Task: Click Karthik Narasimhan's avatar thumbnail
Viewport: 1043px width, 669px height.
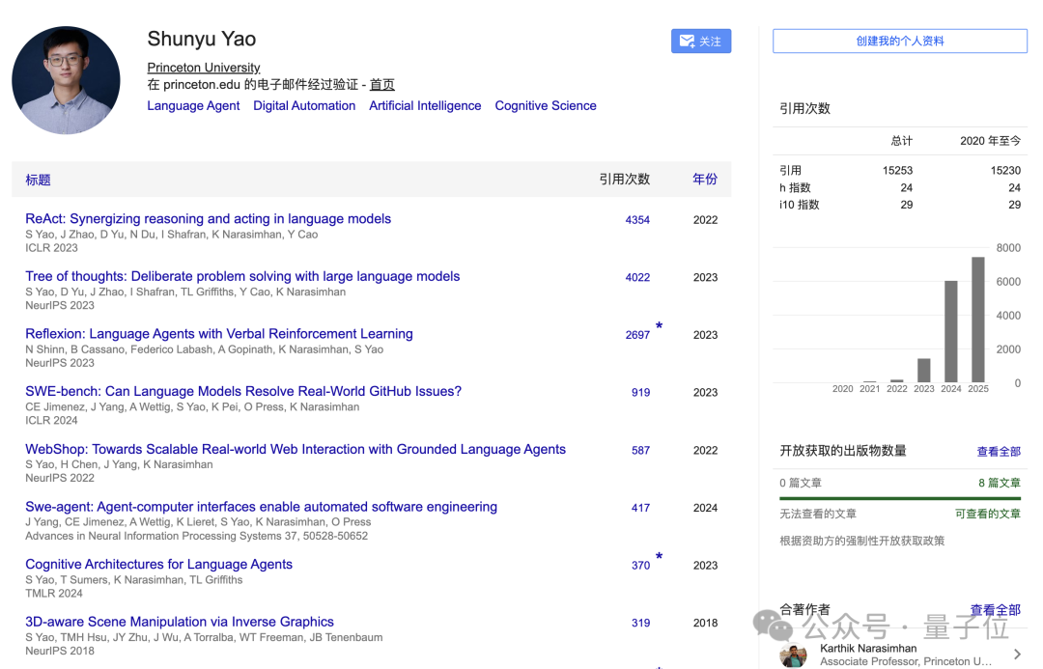Action: (x=793, y=655)
